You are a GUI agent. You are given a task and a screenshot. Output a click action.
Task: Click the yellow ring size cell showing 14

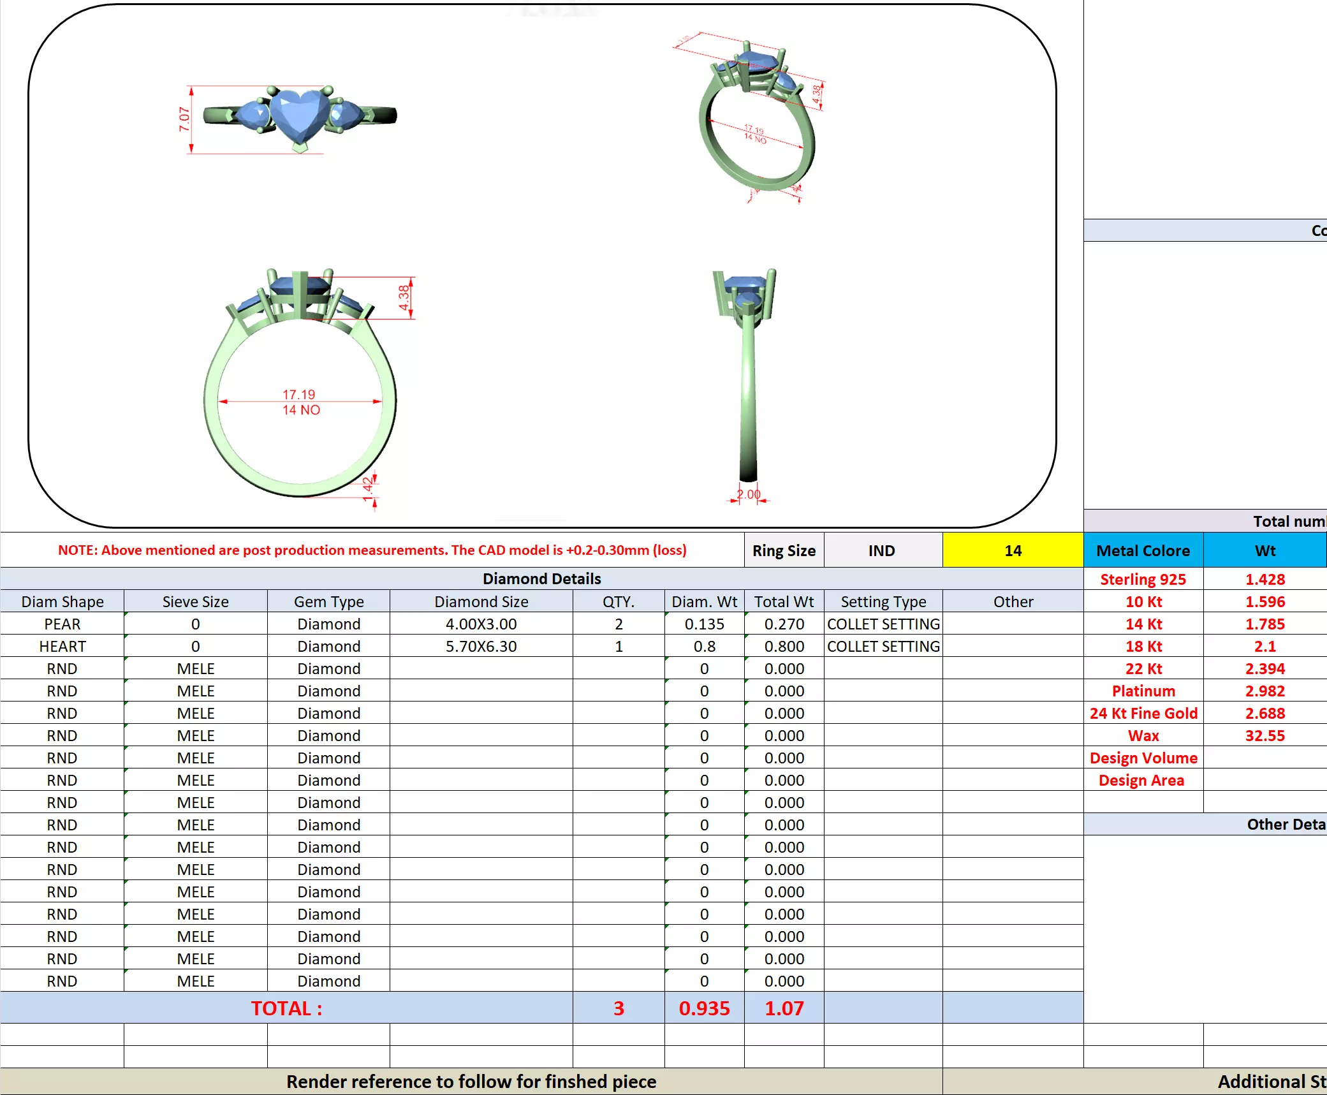point(1012,550)
